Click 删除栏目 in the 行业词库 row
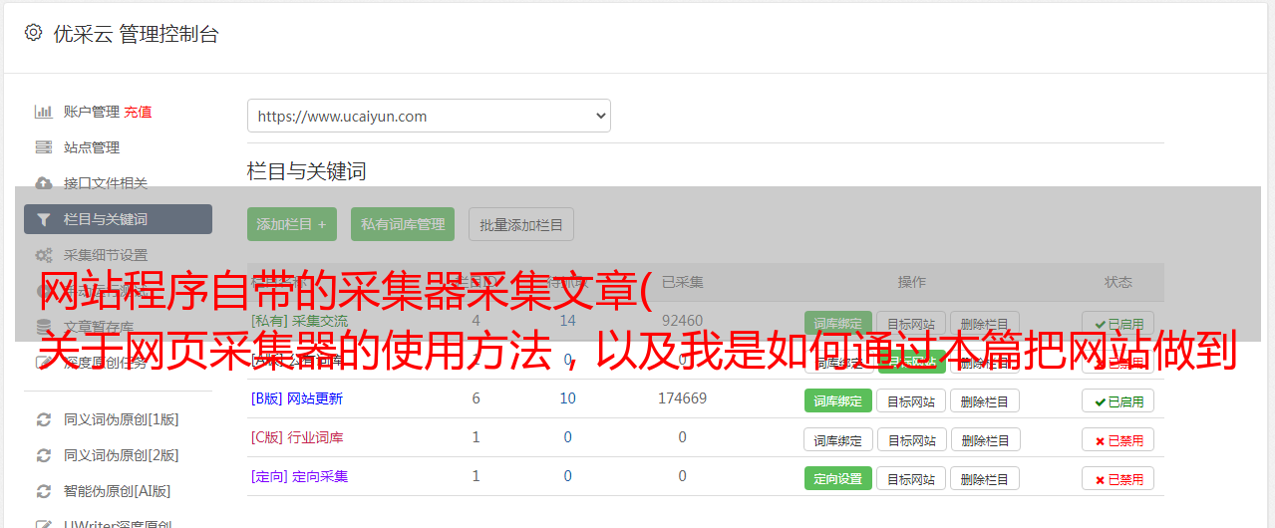Viewport: 1275px width, 528px height. click(985, 439)
